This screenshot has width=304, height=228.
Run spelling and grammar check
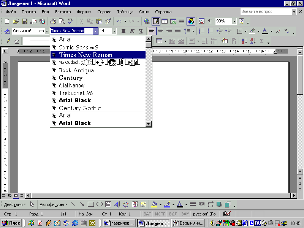click(71, 21)
